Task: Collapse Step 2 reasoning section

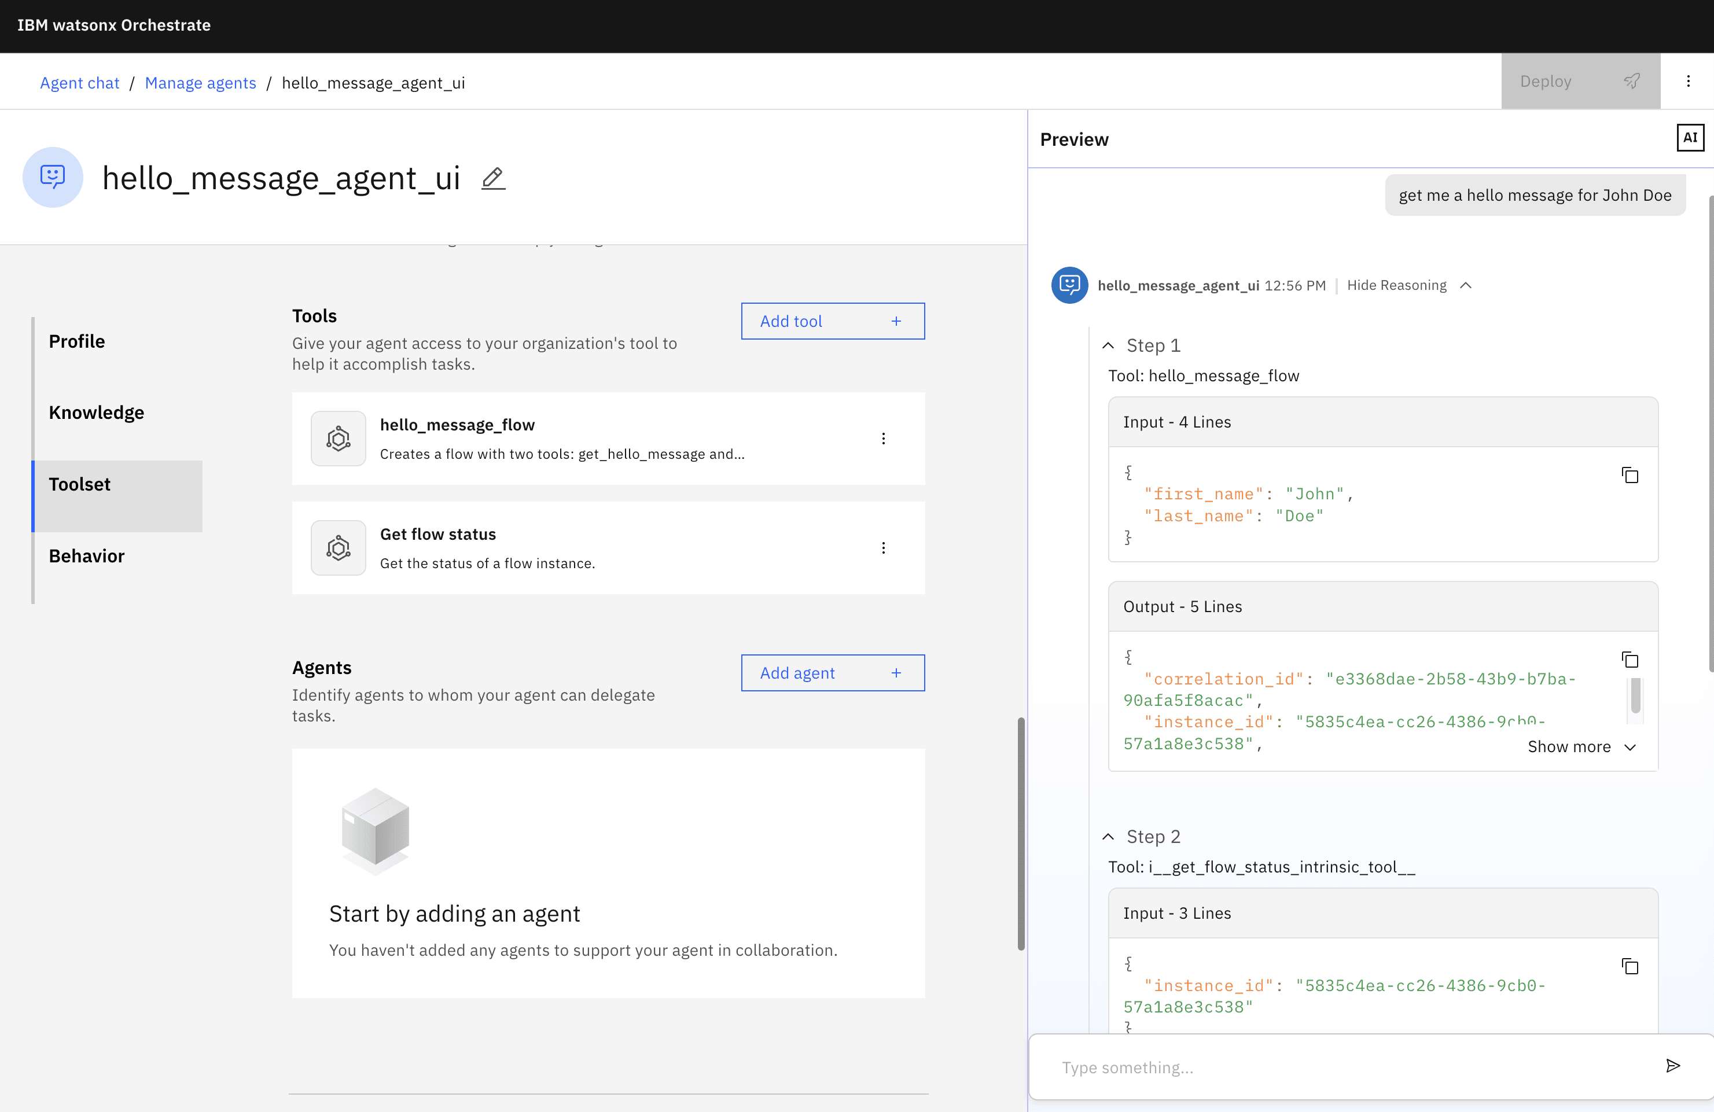Action: point(1108,837)
